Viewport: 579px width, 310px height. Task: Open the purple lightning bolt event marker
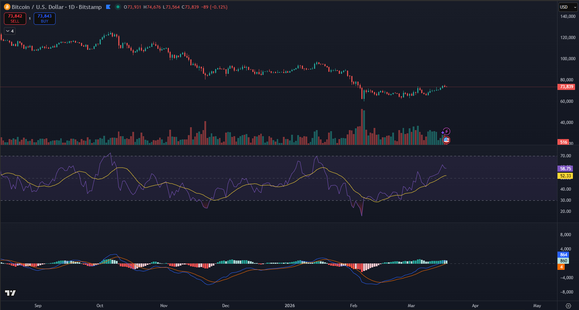(x=447, y=131)
